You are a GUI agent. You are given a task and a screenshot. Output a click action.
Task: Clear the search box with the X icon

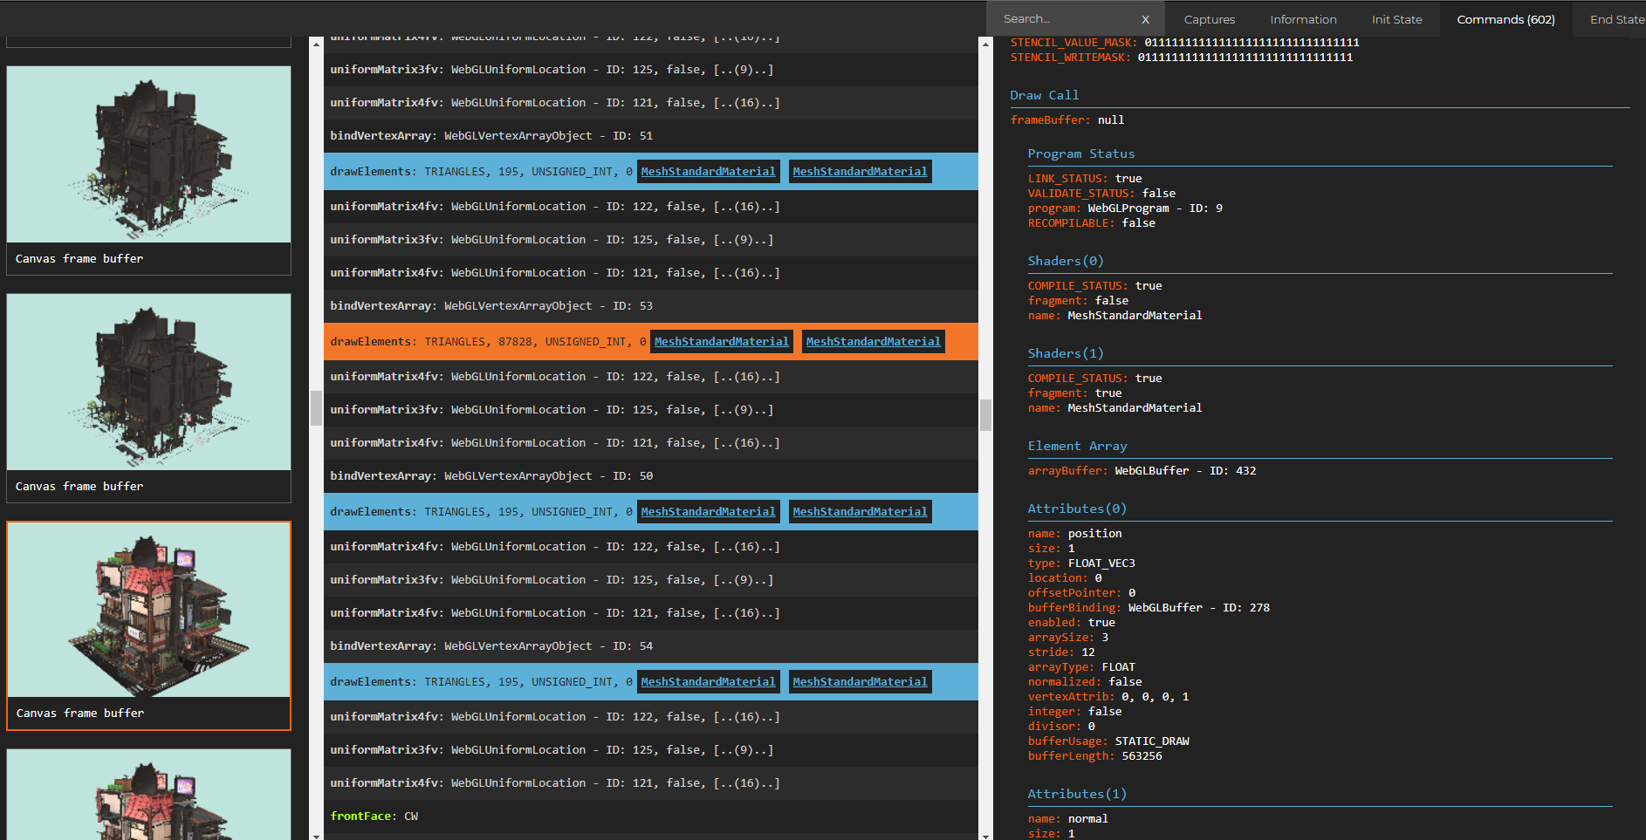1145,19
